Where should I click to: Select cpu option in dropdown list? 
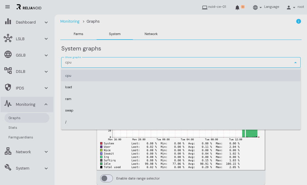point(181,76)
